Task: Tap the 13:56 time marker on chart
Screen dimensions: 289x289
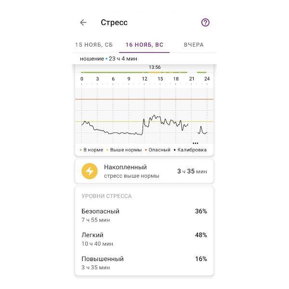Action: tap(155, 67)
